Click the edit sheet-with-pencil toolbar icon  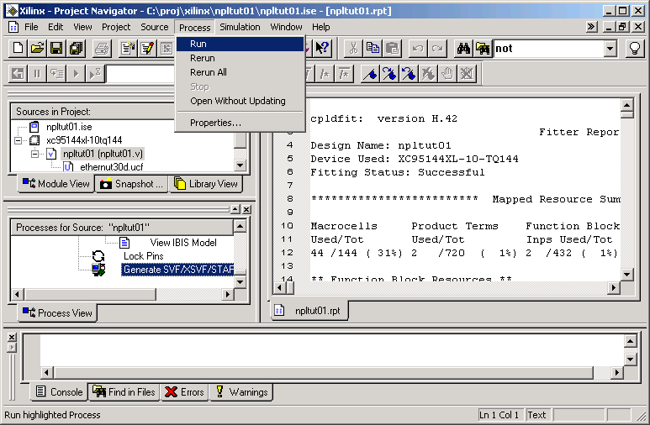[x=147, y=49]
